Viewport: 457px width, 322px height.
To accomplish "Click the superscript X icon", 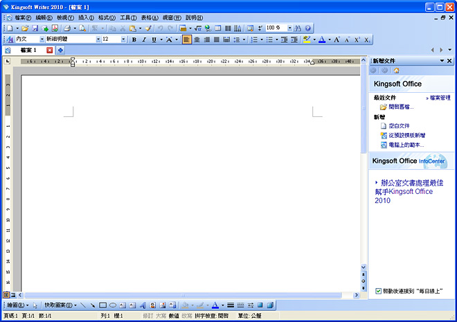I will point(357,39).
